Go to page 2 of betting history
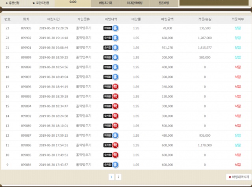Viewport: 252px width, 187px height. click(x=119, y=177)
